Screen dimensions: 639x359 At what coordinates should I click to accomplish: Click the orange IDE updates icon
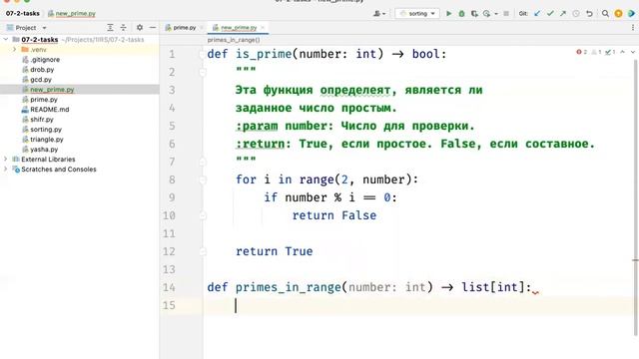click(x=618, y=13)
